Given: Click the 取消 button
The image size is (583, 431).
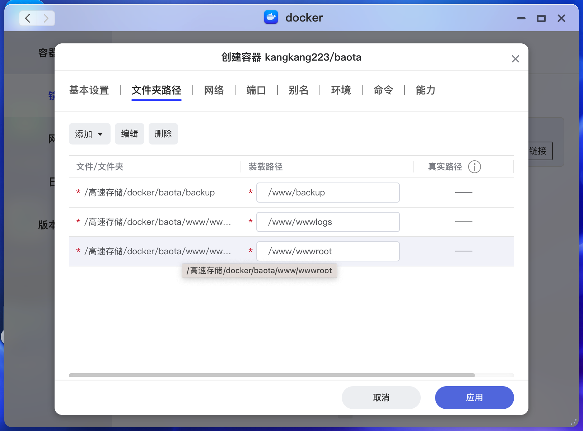Looking at the screenshot, I should coord(381,398).
